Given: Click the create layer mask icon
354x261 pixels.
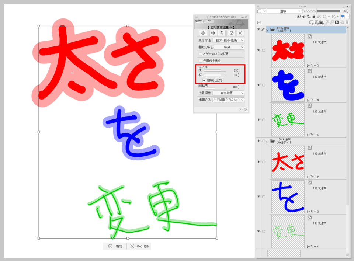Looking at the screenshot, I should [x=337, y=22].
